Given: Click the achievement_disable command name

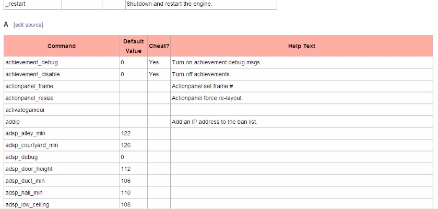Looking at the screenshot, I should [x=32, y=74].
